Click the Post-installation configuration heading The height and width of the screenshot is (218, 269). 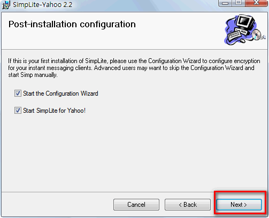[72, 24]
